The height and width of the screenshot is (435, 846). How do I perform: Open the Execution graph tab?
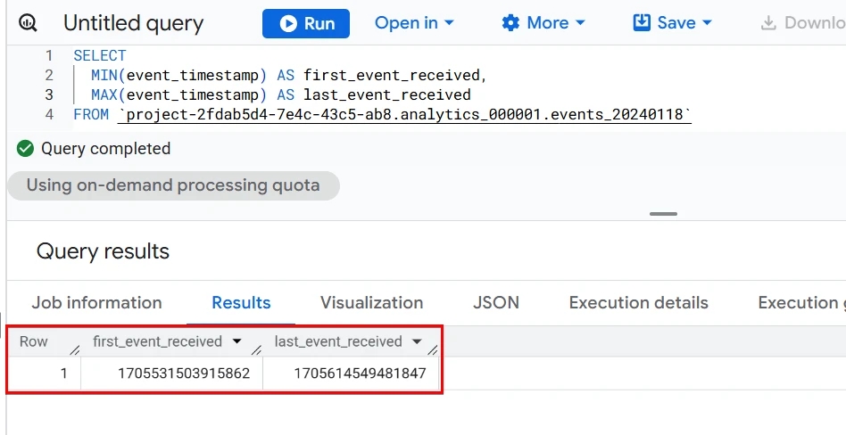tap(801, 303)
